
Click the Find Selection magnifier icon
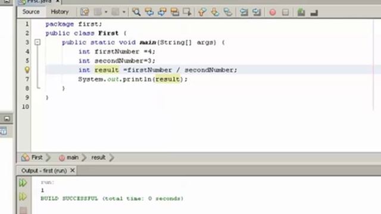click(136, 12)
